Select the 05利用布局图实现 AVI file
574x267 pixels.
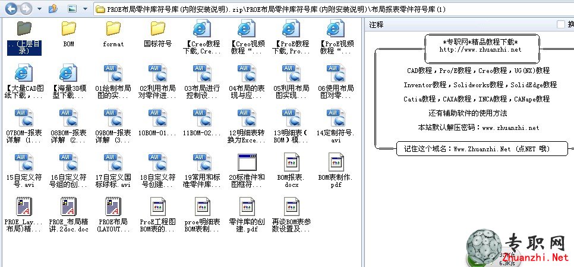(291, 82)
